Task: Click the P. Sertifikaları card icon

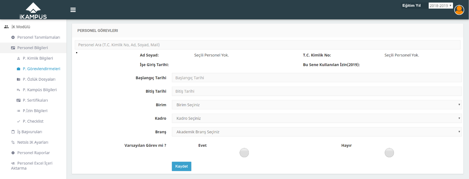Action: (x=18, y=100)
